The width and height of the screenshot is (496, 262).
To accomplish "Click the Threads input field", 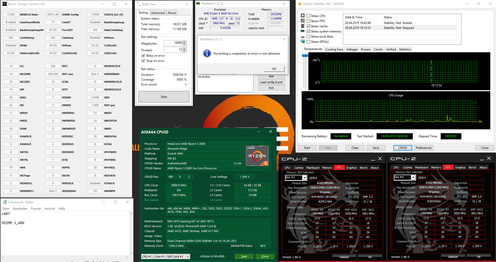I will click(173, 50).
